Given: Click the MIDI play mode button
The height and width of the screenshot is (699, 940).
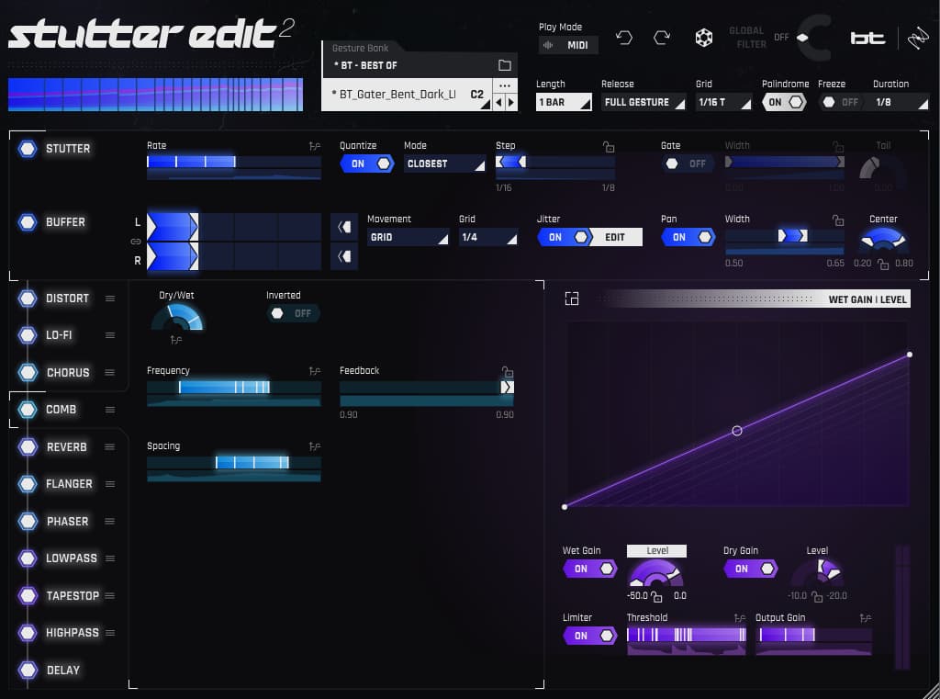Looking at the screenshot, I should tap(568, 45).
